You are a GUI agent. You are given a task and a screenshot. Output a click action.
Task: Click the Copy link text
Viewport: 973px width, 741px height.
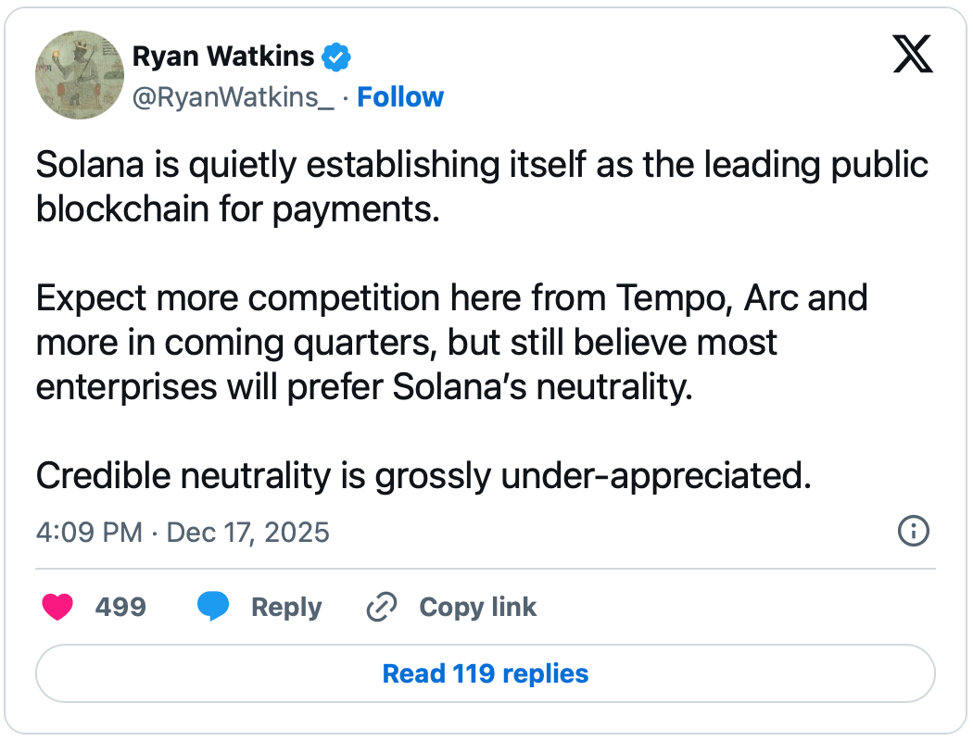click(x=477, y=608)
